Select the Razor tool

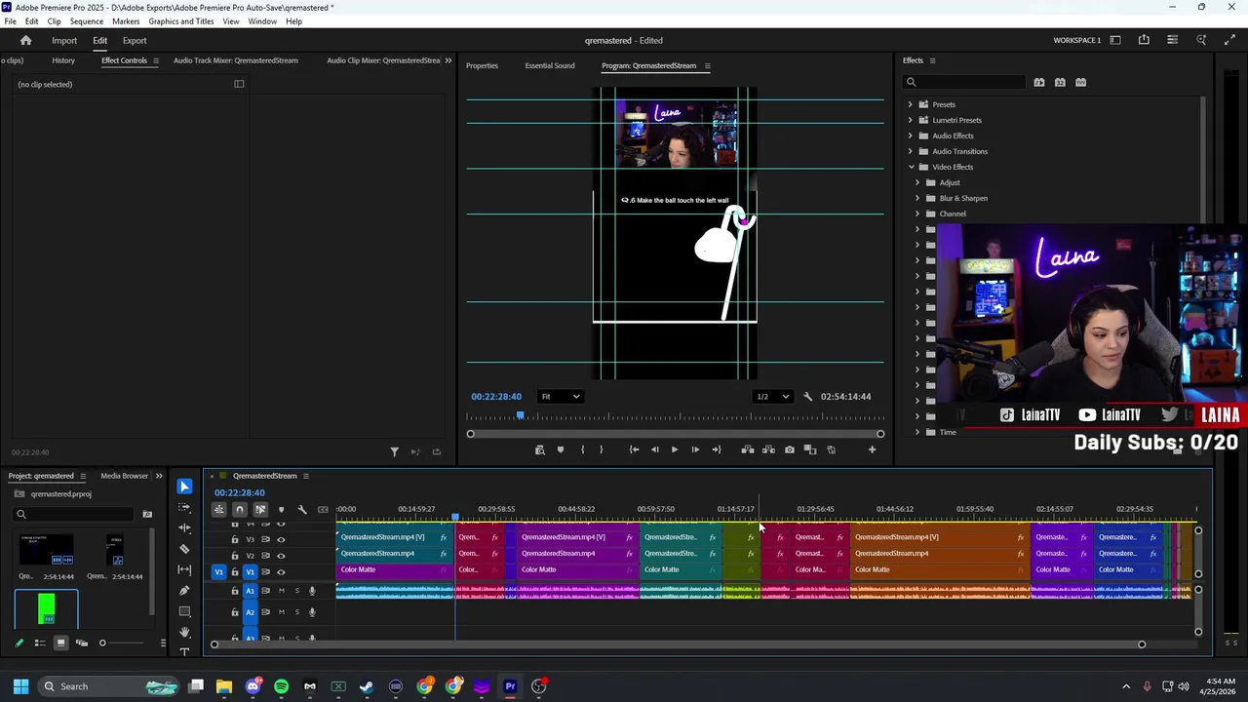[184, 549]
